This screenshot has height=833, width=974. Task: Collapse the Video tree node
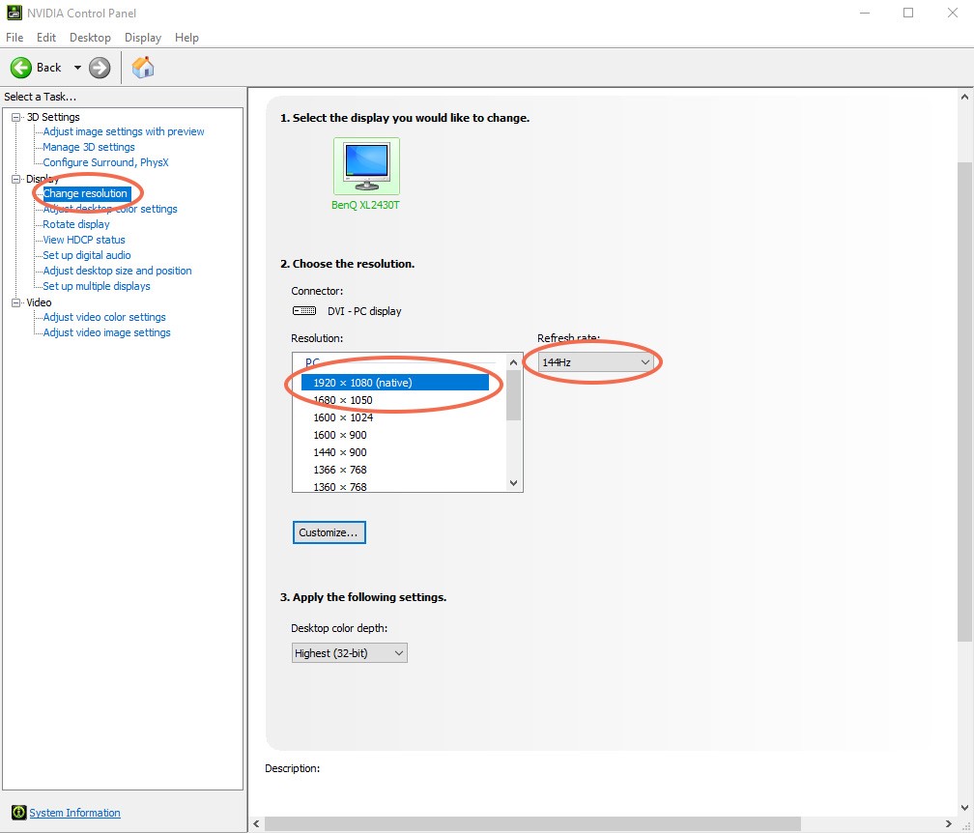pos(16,302)
